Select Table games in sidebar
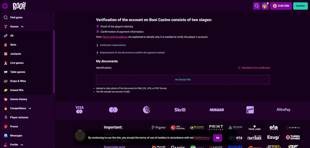This screenshot has width=310, height=148. [x=17, y=72]
